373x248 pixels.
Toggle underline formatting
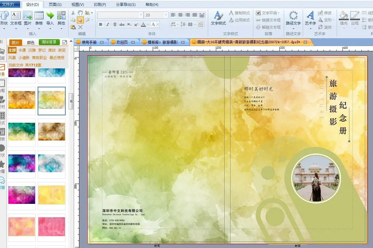115,24
